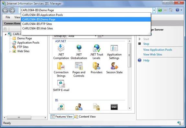Screen dimensions: 186x128
Task: Click the Stop action link
Action: tap(146, 44)
